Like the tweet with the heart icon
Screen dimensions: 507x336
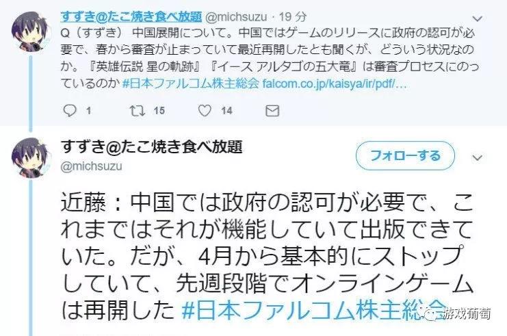click(x=205, y=111)
